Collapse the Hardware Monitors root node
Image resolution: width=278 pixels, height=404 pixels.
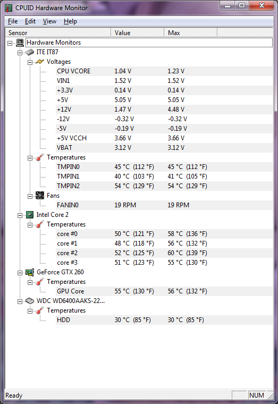tap(10, 43)
